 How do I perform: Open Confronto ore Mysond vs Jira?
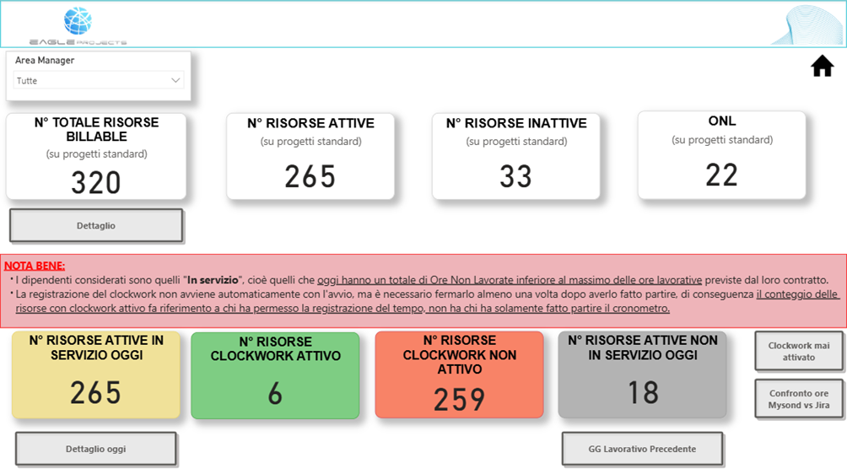(x=798, y=399)
